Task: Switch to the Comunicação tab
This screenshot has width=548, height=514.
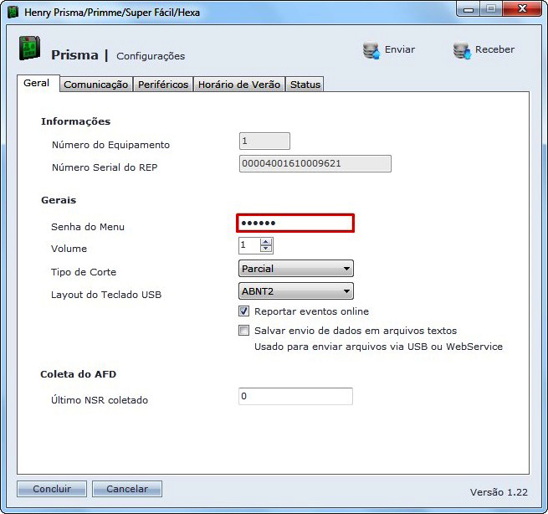Action: [x=95, y=85]
